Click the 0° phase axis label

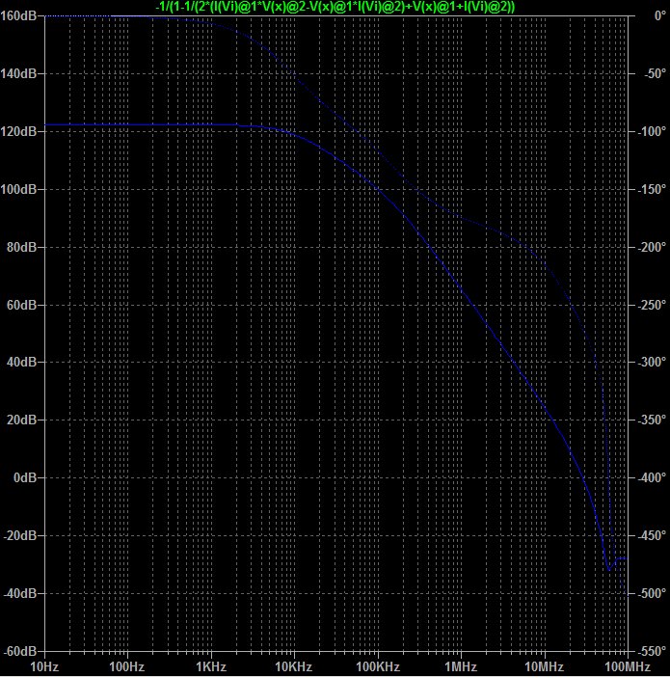(660, 16)
